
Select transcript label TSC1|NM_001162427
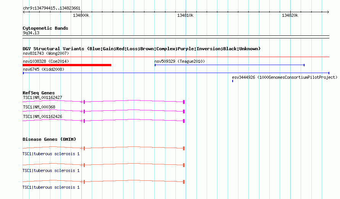(42, 97)
